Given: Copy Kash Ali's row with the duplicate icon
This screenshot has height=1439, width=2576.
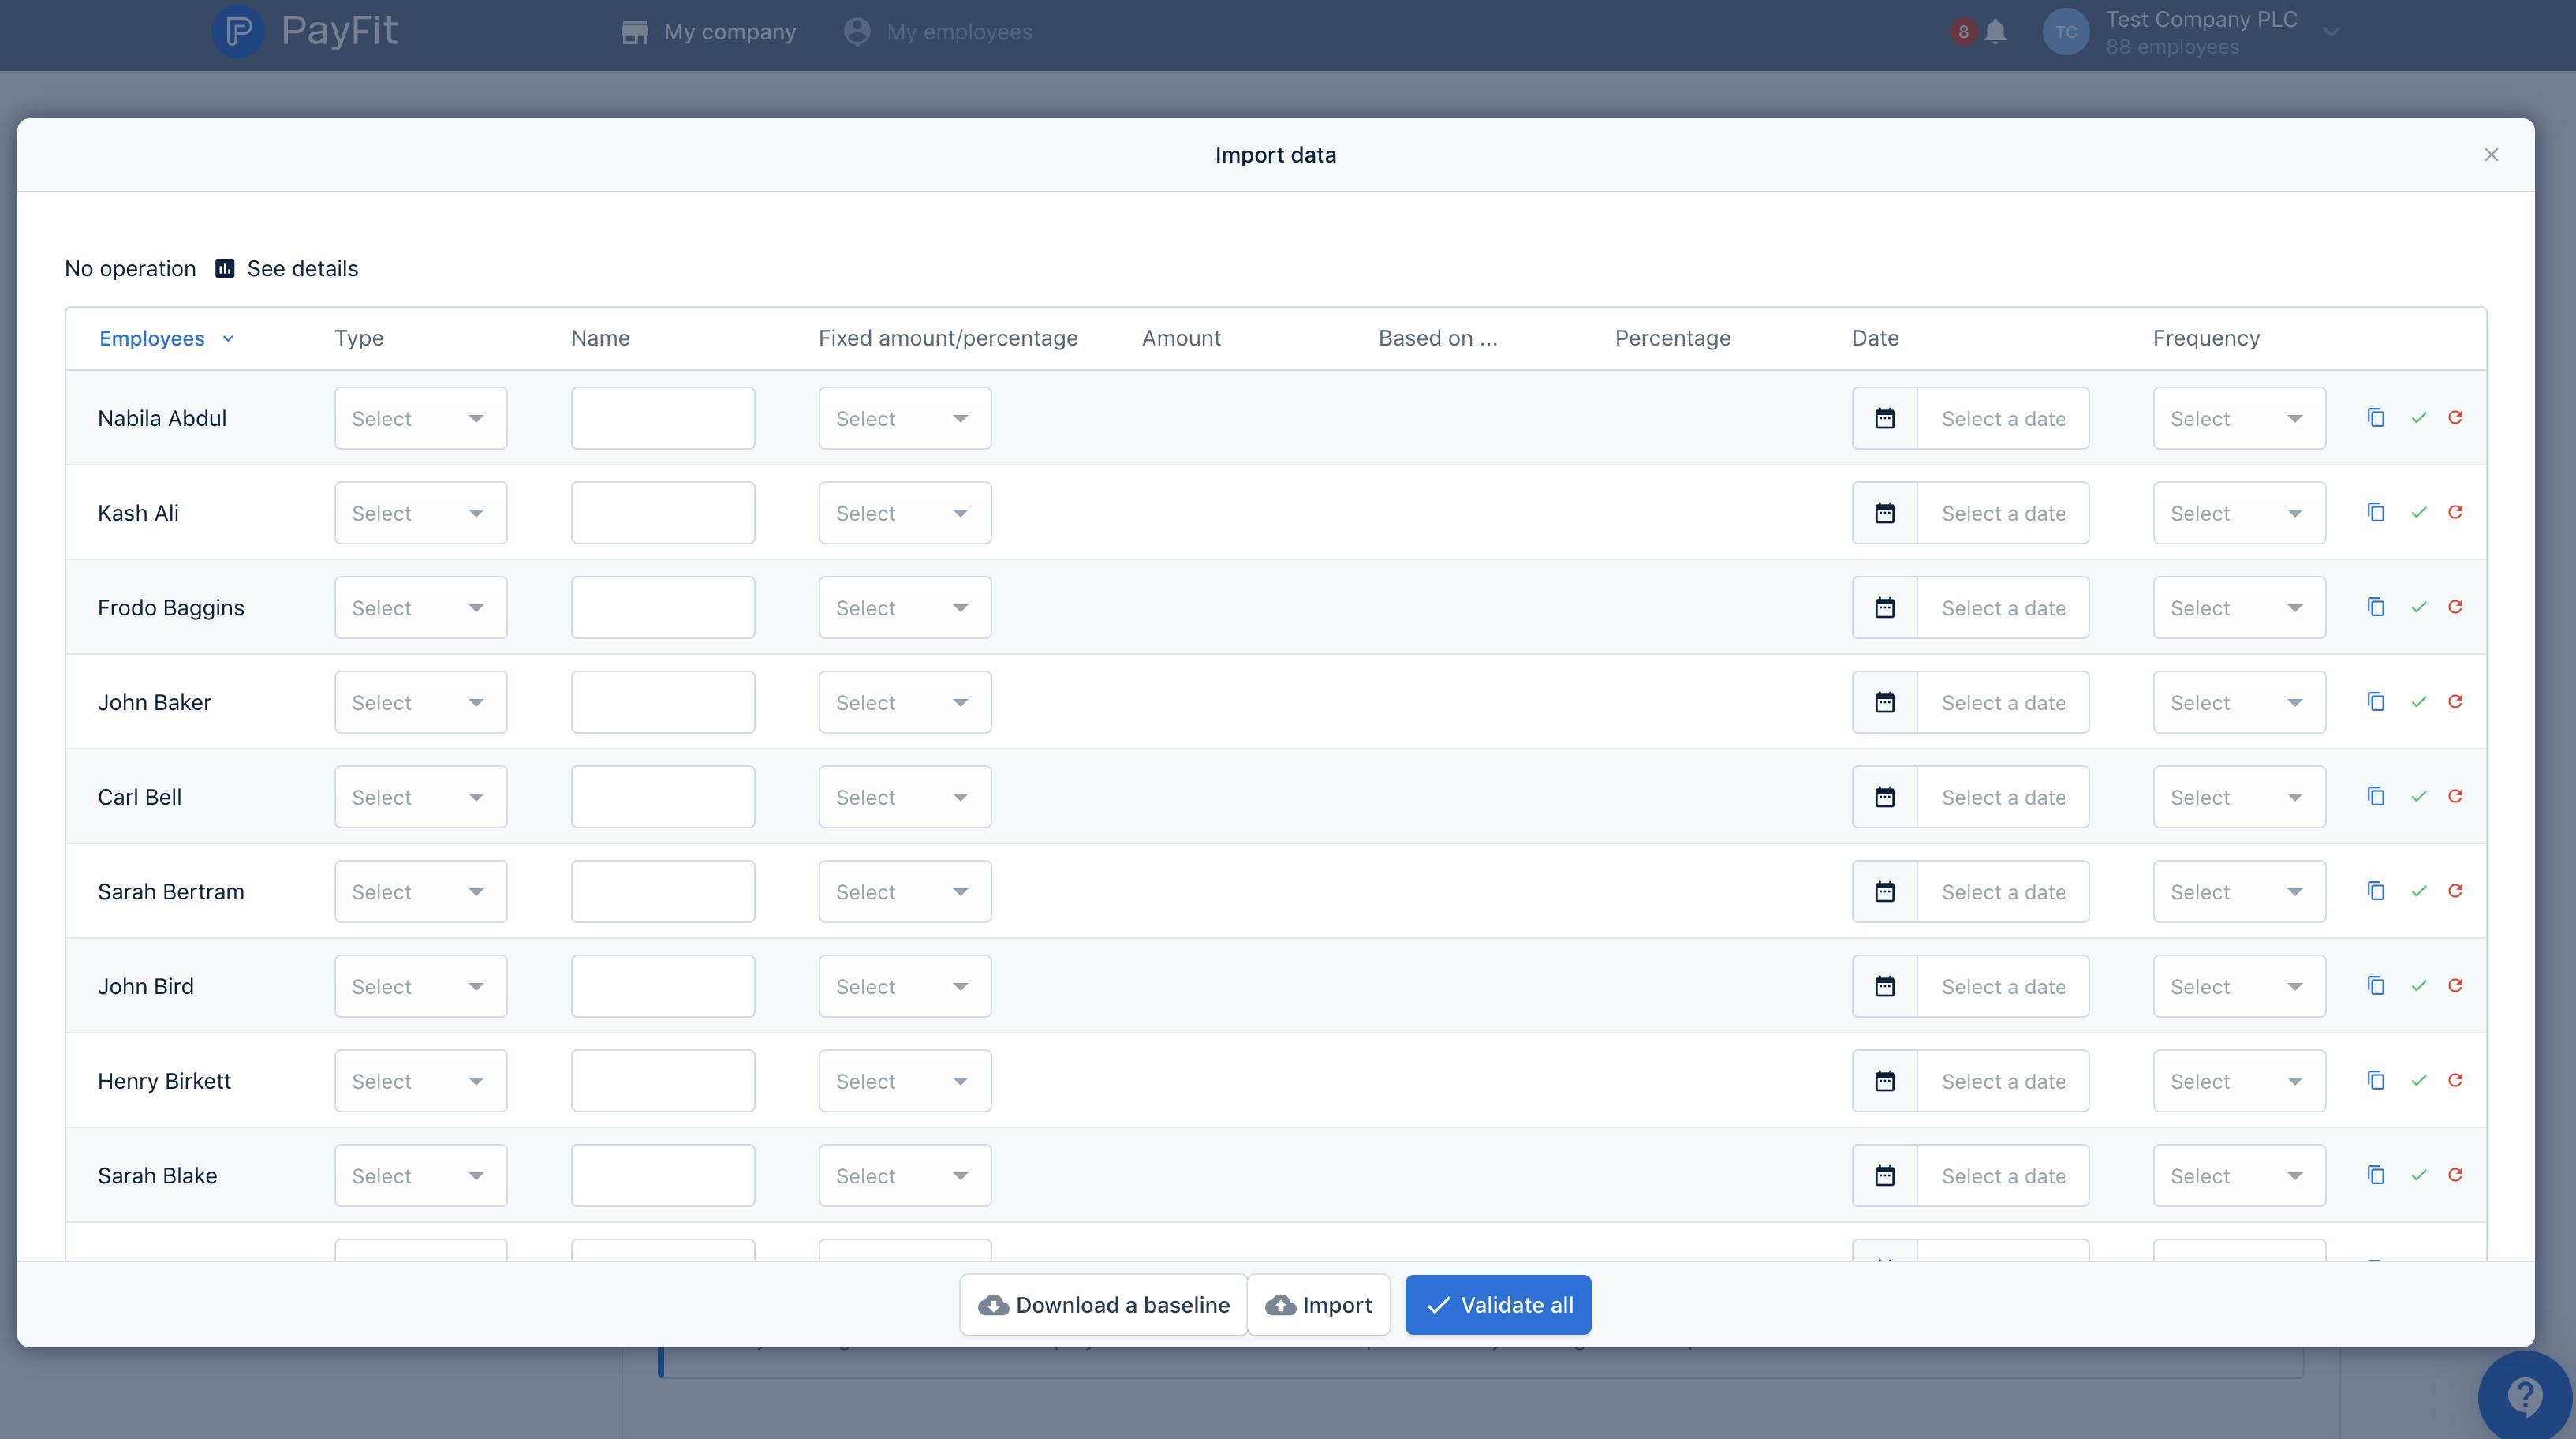Looking at the screenshot, I should 2376,513.
